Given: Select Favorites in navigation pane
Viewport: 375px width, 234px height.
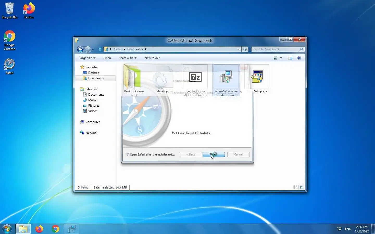Looking at the screenshot, I should tap(89, 67).
